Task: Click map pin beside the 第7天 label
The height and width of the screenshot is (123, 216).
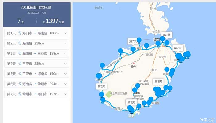Action: pyautogui.click(x=139, y=40)
